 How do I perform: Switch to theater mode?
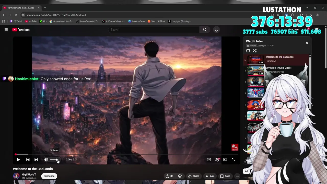(x=225, y=159)
